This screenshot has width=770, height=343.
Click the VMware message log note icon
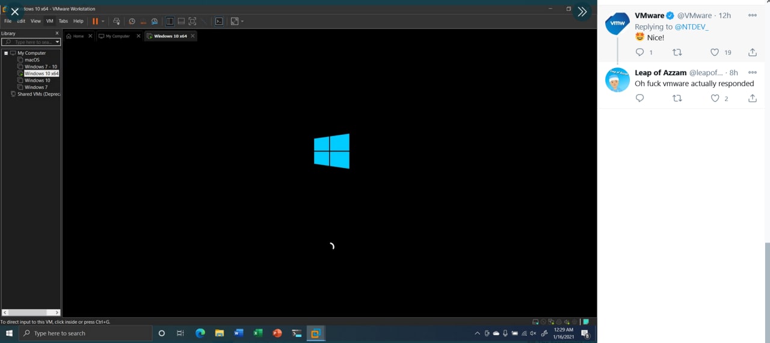(586, 322)
